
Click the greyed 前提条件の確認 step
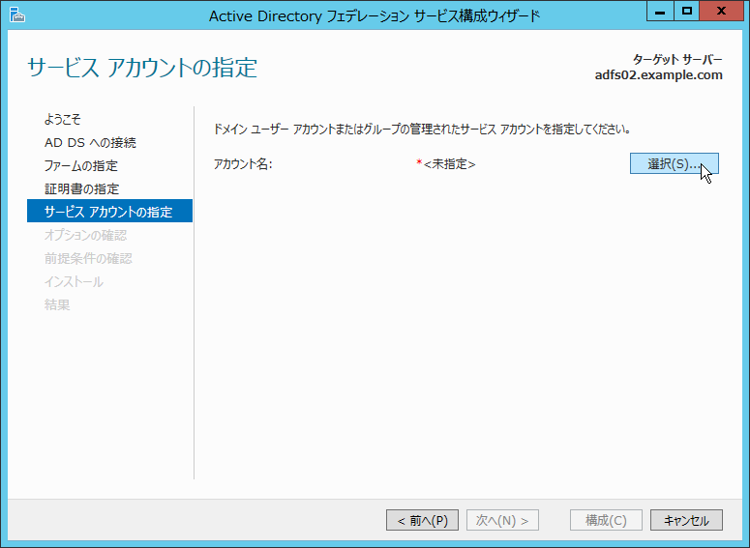(88, 258)
